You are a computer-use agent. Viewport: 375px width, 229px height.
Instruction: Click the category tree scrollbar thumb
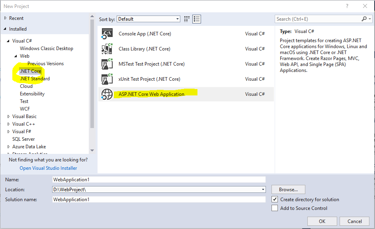point(92,74)
